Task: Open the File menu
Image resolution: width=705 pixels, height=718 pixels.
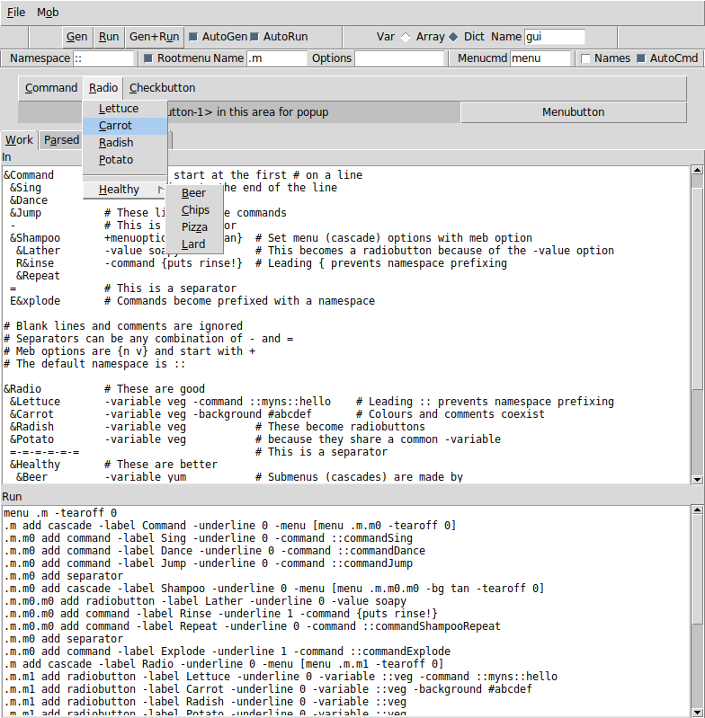Action: tap(16, 13)
